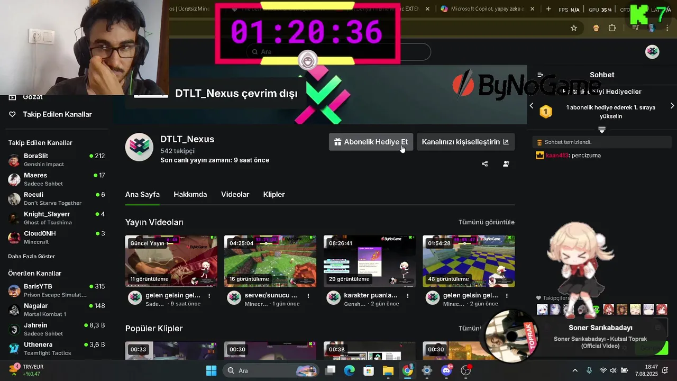Screen dimensions: 677x381
Task: Click Task View icon on the taskbar
Action: click(x=330, y=370)
